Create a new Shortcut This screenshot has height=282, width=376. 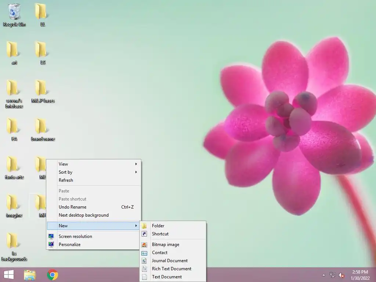(x=173, y=234)
